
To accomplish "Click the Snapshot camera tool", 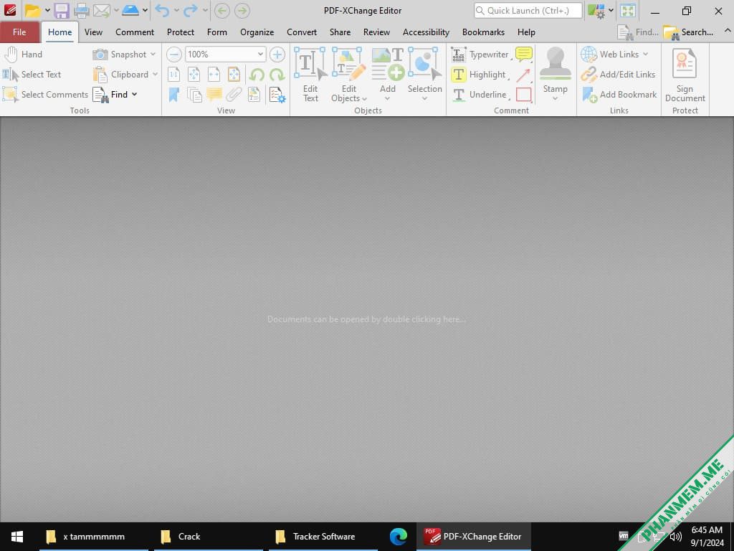I will point(119,55).
